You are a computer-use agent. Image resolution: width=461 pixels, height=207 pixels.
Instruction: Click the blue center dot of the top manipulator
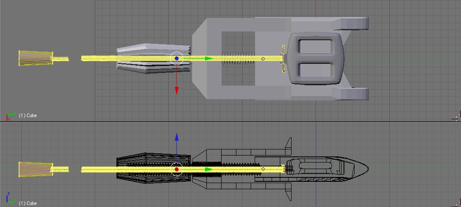point(177,58)
